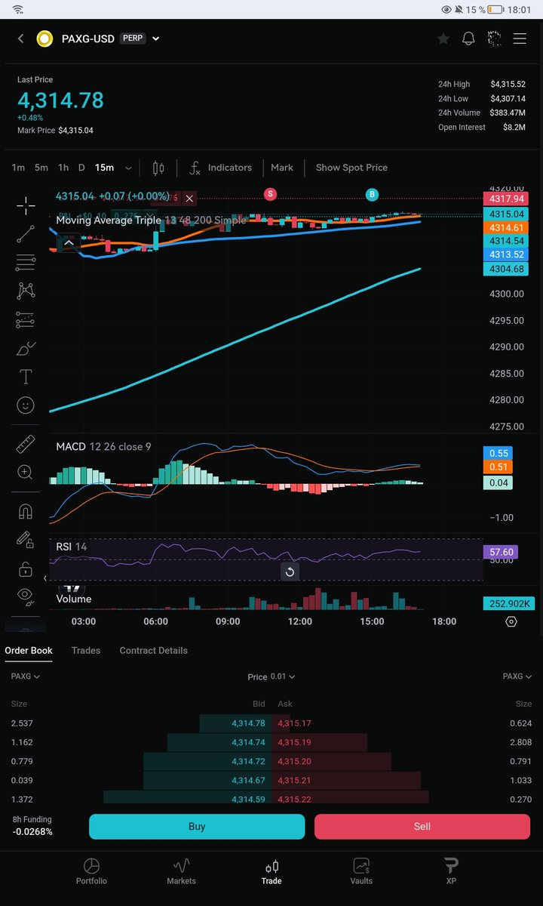Close the order line with X

pos(189,199)
